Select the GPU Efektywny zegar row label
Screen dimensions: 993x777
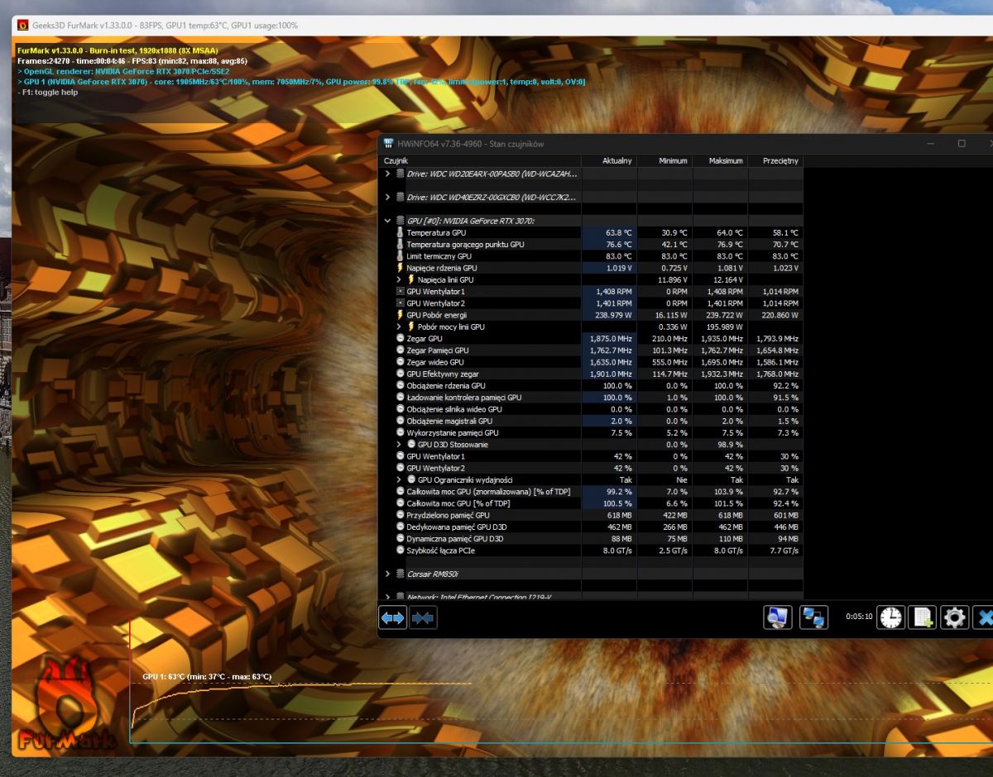point(443,374)
